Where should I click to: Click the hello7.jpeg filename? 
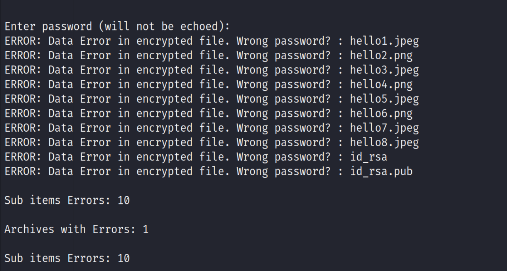point(384,128)
